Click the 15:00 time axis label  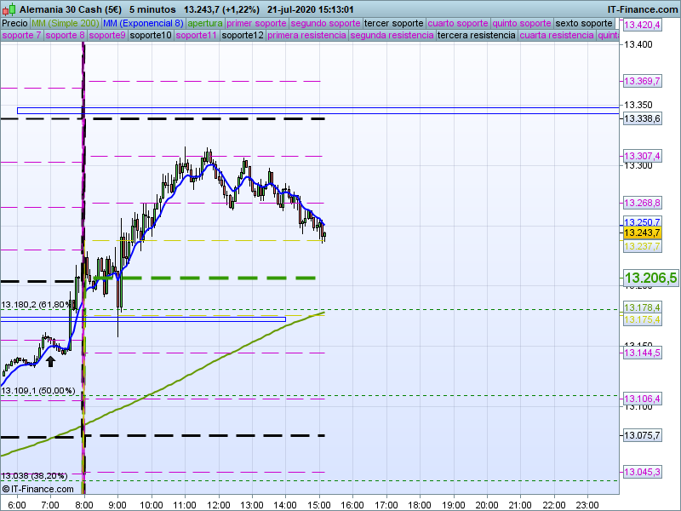click(319, 505)
